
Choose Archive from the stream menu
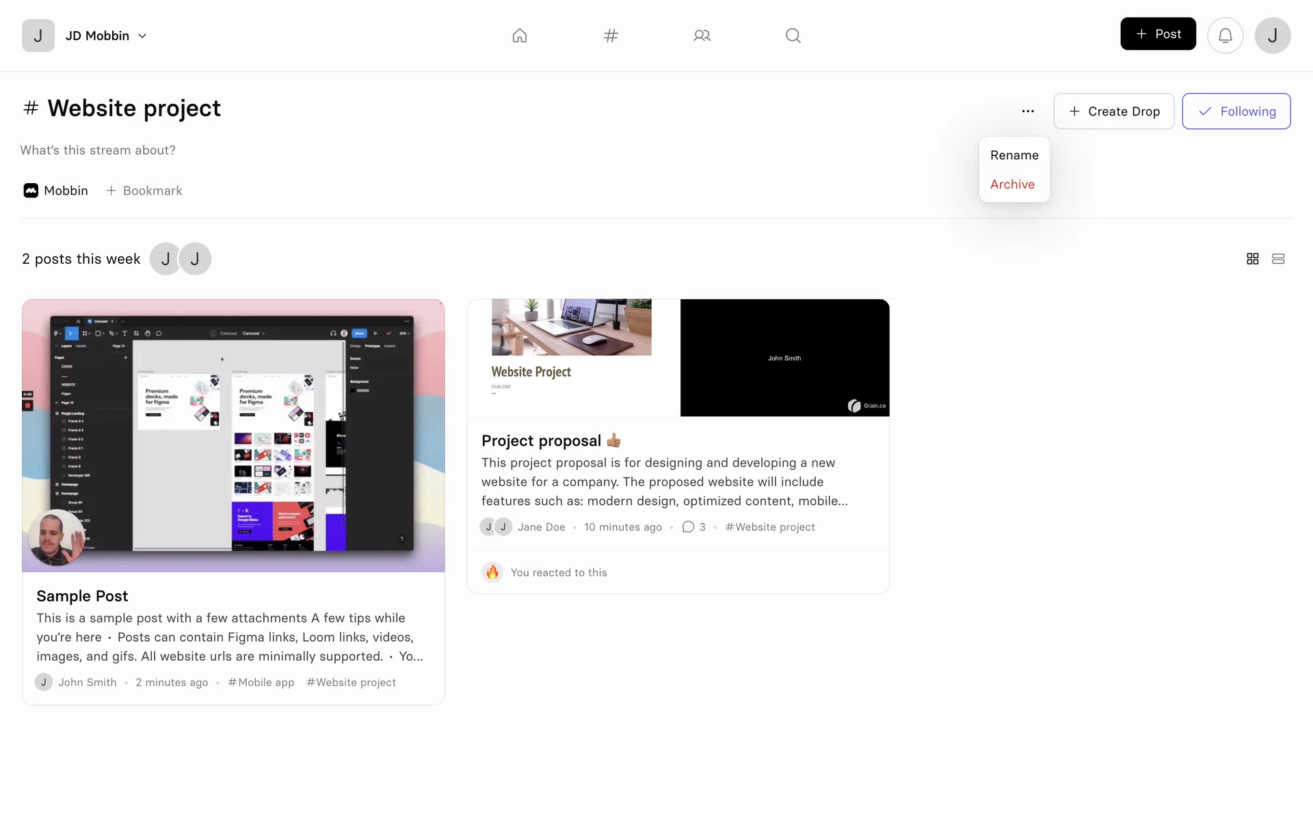pos(1012,184)
